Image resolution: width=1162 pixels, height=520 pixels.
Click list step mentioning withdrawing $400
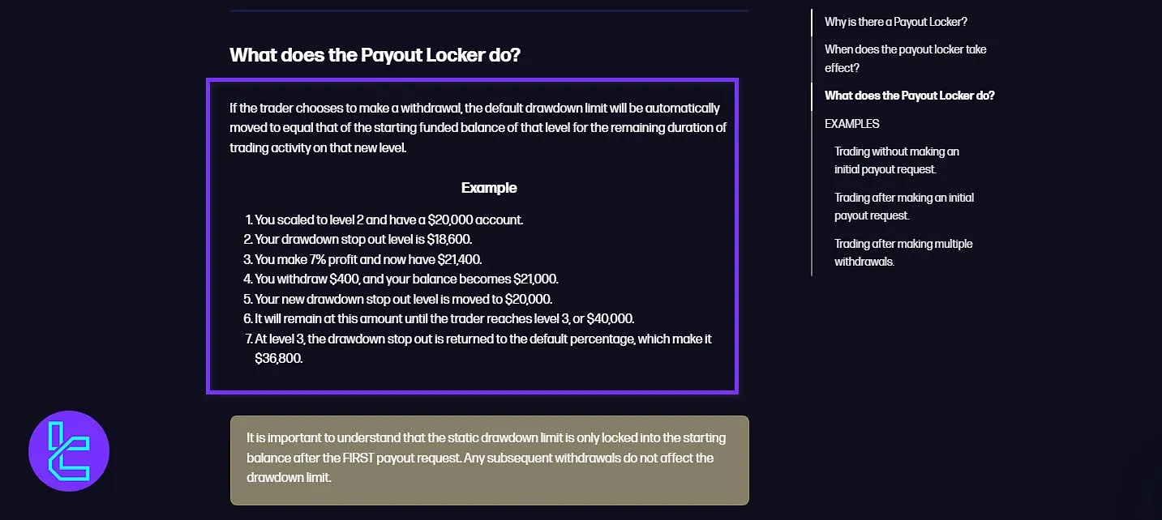(401, 279)
